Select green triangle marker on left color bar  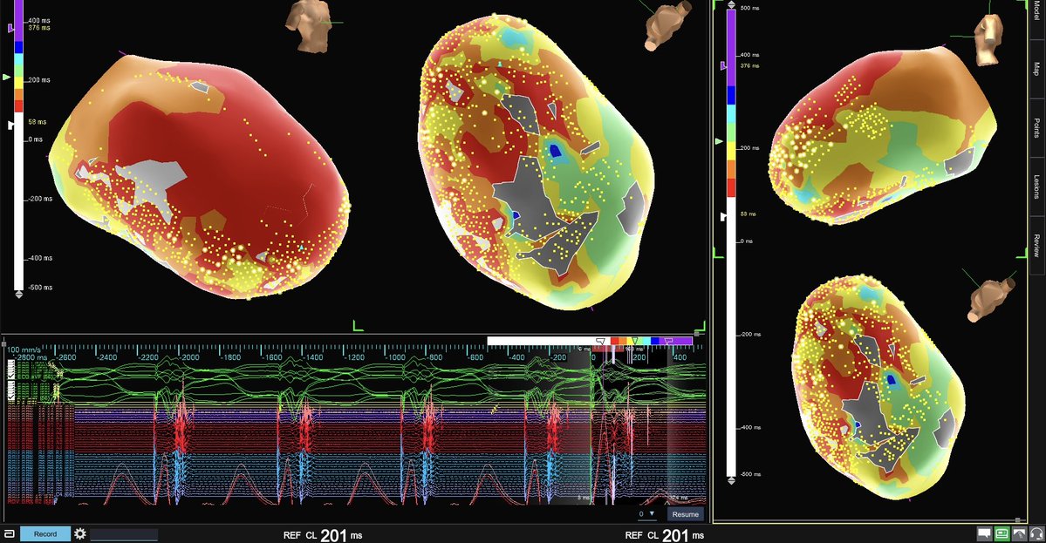(x=7, y=78)
